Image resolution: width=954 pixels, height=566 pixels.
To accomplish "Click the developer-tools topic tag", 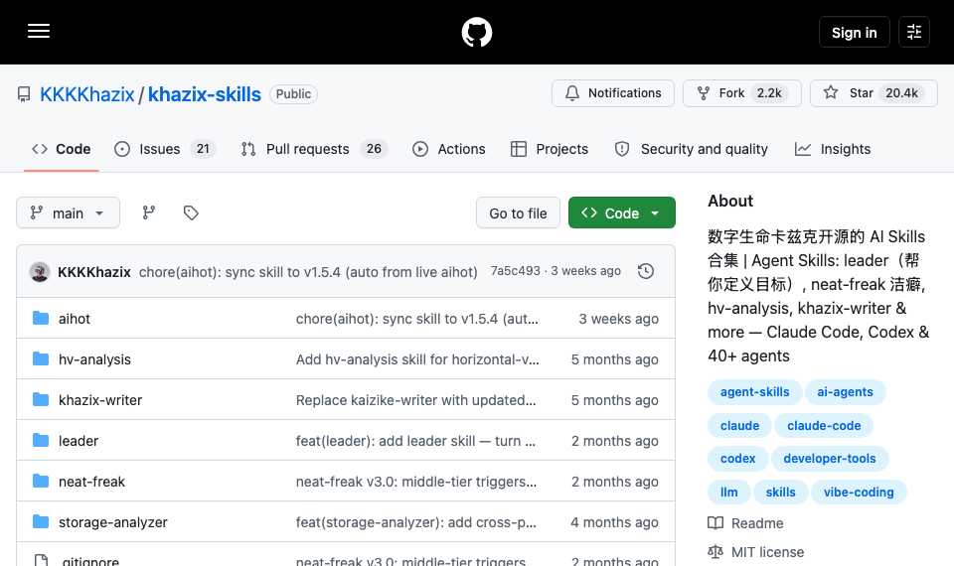I will tap(830, 459).
